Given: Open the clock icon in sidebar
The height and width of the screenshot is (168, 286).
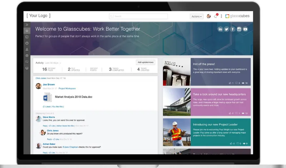Looking at the screenshot, I should (x=27, y=43).
